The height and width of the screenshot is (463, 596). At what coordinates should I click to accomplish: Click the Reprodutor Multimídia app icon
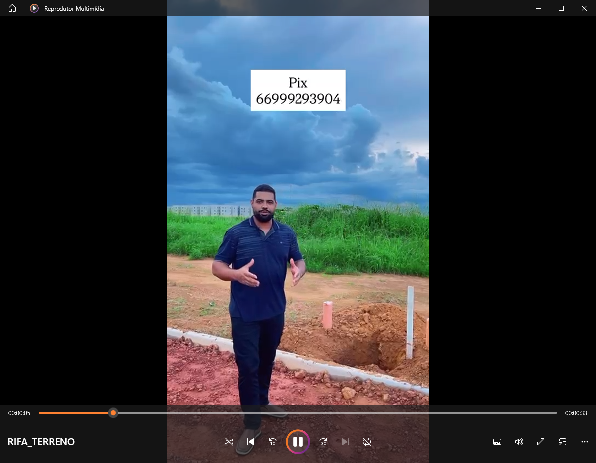click(34, 8)
